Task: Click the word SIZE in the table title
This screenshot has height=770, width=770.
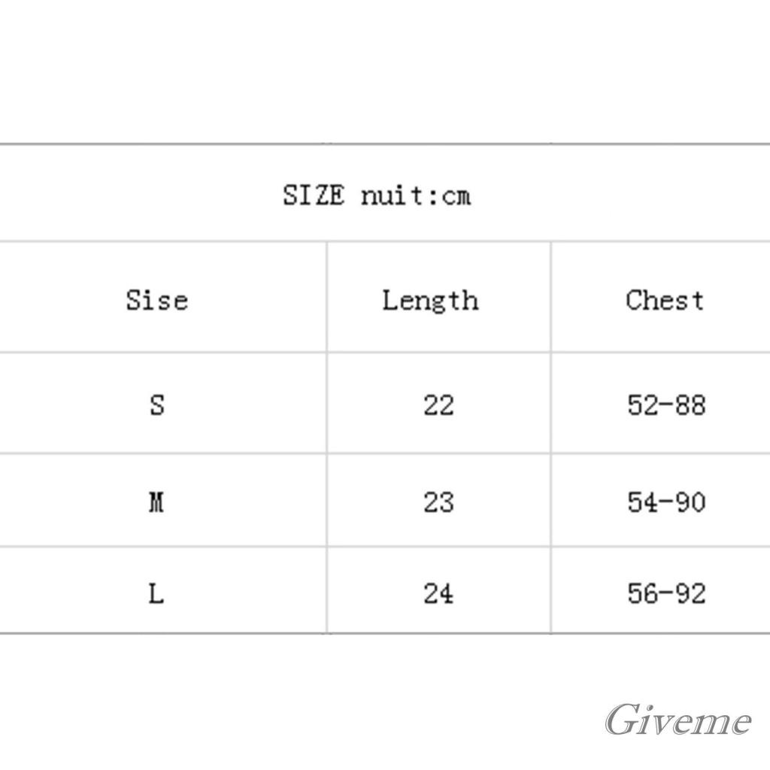Action: [314, 196]
